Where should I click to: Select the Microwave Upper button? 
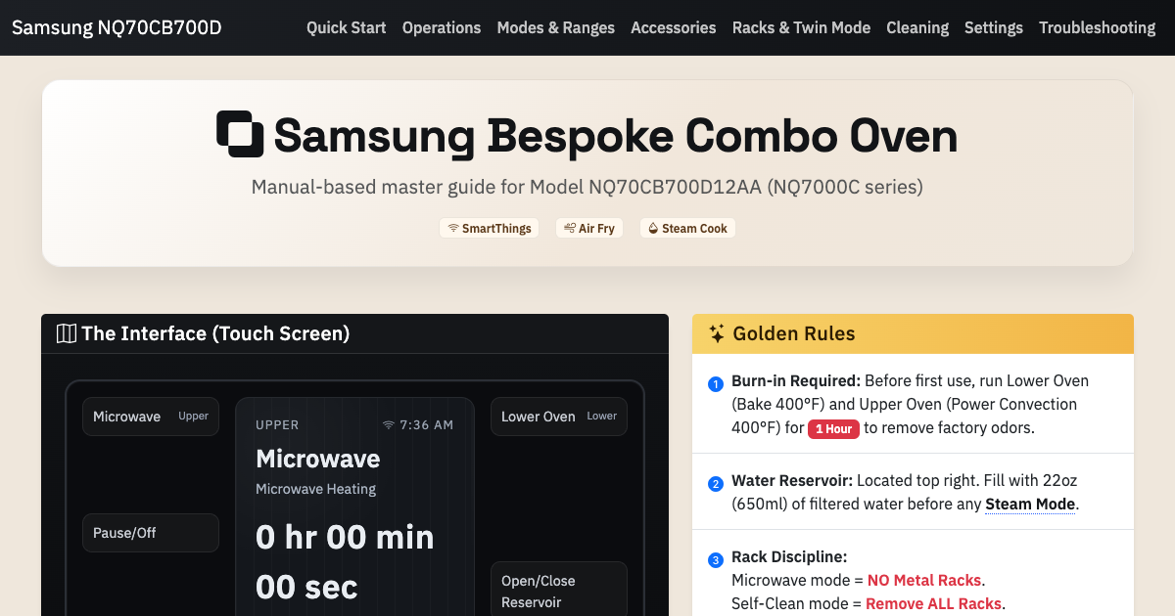151,417
